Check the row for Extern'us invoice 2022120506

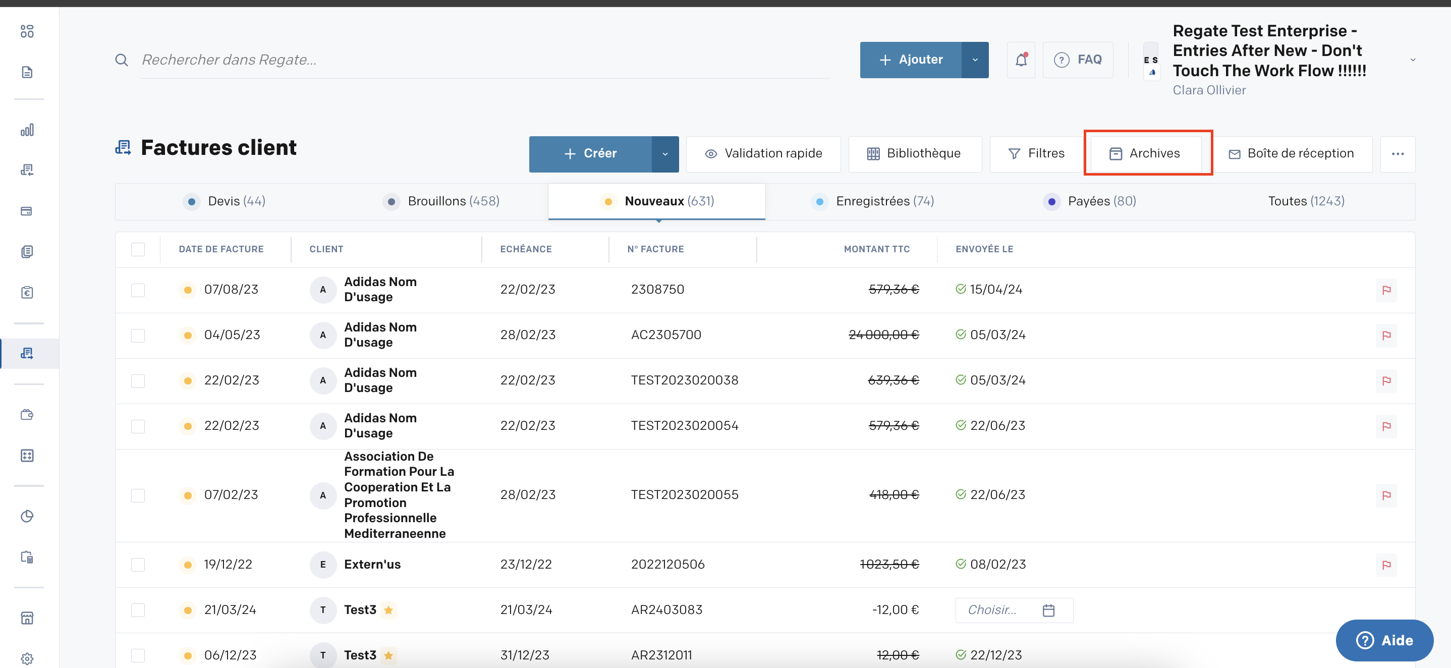[x=137, y=565]
